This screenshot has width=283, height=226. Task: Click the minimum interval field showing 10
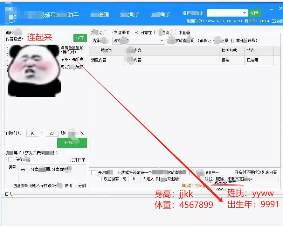[32, 133]
